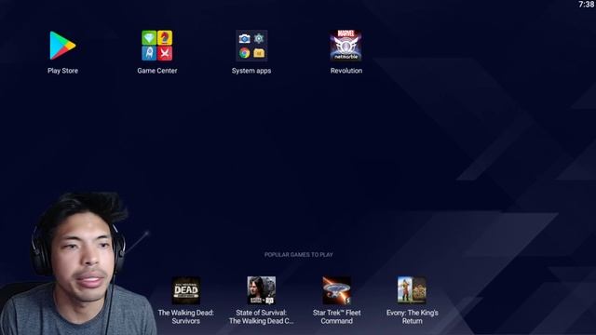Screen dimensions: 596x335
Task: Open State of Survival game icon
Action: 262,290
